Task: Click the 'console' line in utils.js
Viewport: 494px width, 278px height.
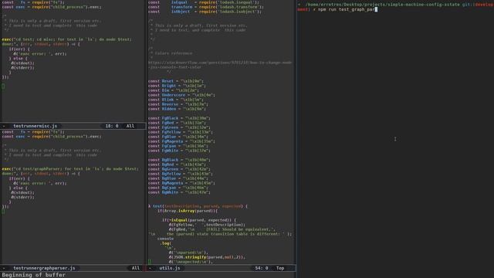Action: (165, 239)
